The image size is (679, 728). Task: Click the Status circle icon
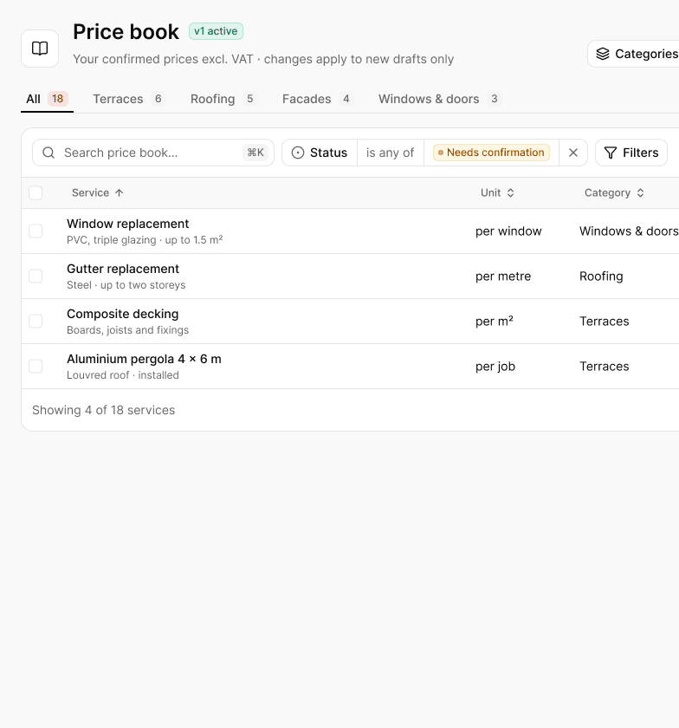point(298,153)
